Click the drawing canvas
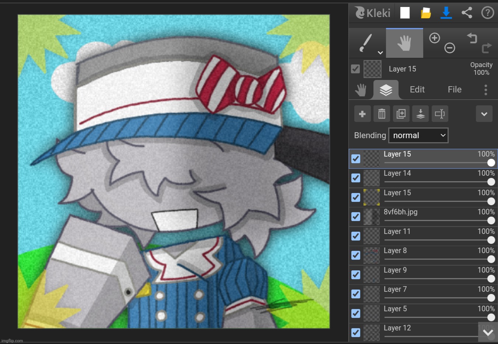This screenshot has width=498, height=344. (174, 172)
